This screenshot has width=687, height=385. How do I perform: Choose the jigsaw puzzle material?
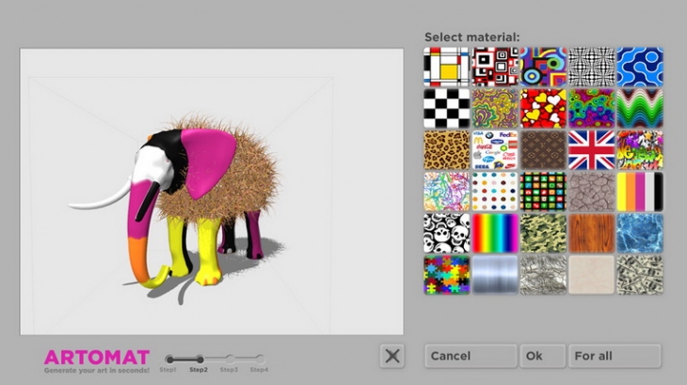tap(446, 275)
